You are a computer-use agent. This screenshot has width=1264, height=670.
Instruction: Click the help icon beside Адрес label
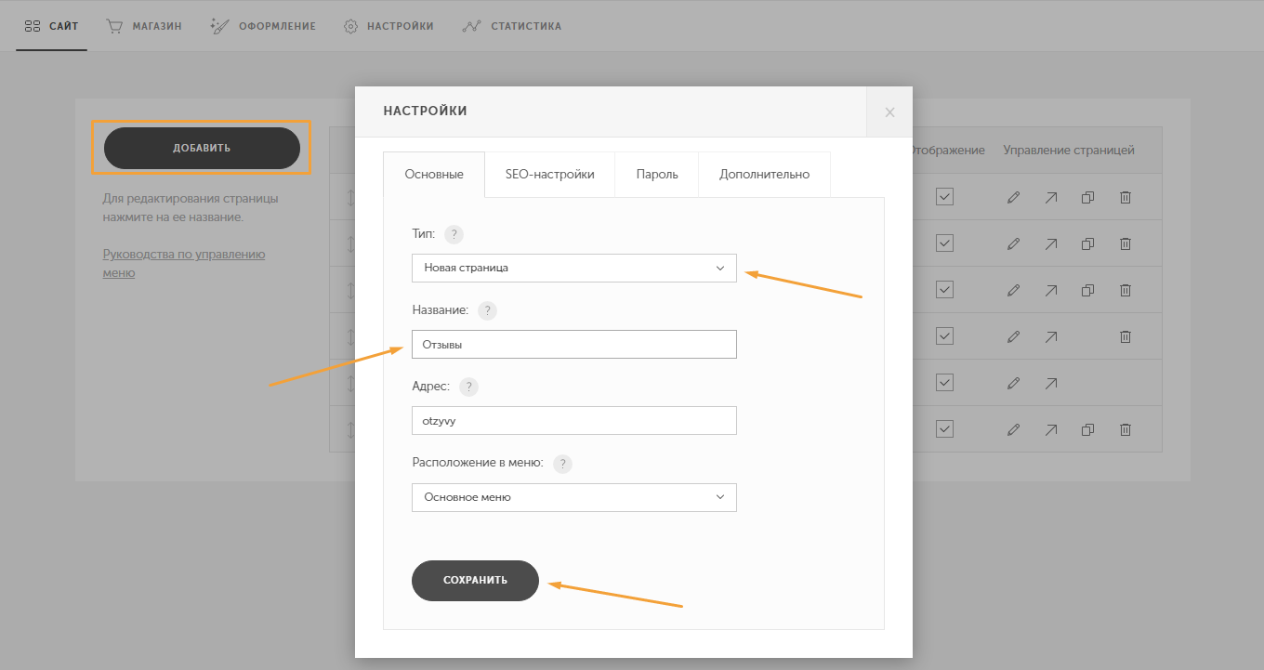(468, 387)
